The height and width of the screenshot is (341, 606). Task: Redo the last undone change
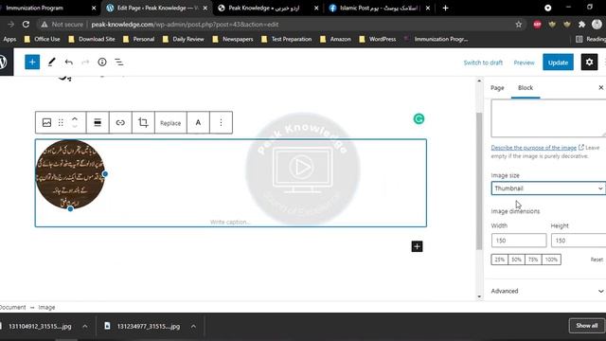(x=85, y=62)
